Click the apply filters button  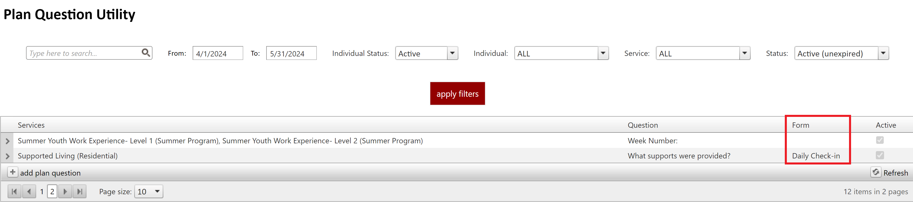pyautogui.click(x=457, y=94)
